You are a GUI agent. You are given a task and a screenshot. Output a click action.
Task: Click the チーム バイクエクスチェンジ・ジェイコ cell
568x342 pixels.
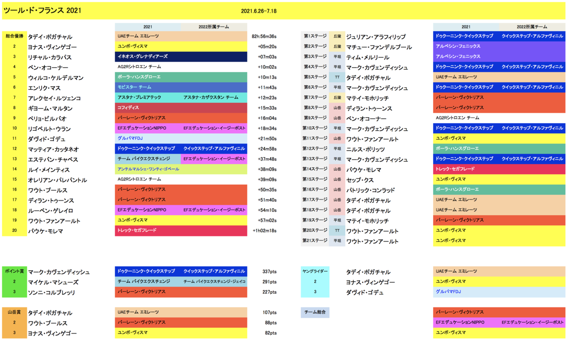[x=214, y=281]
